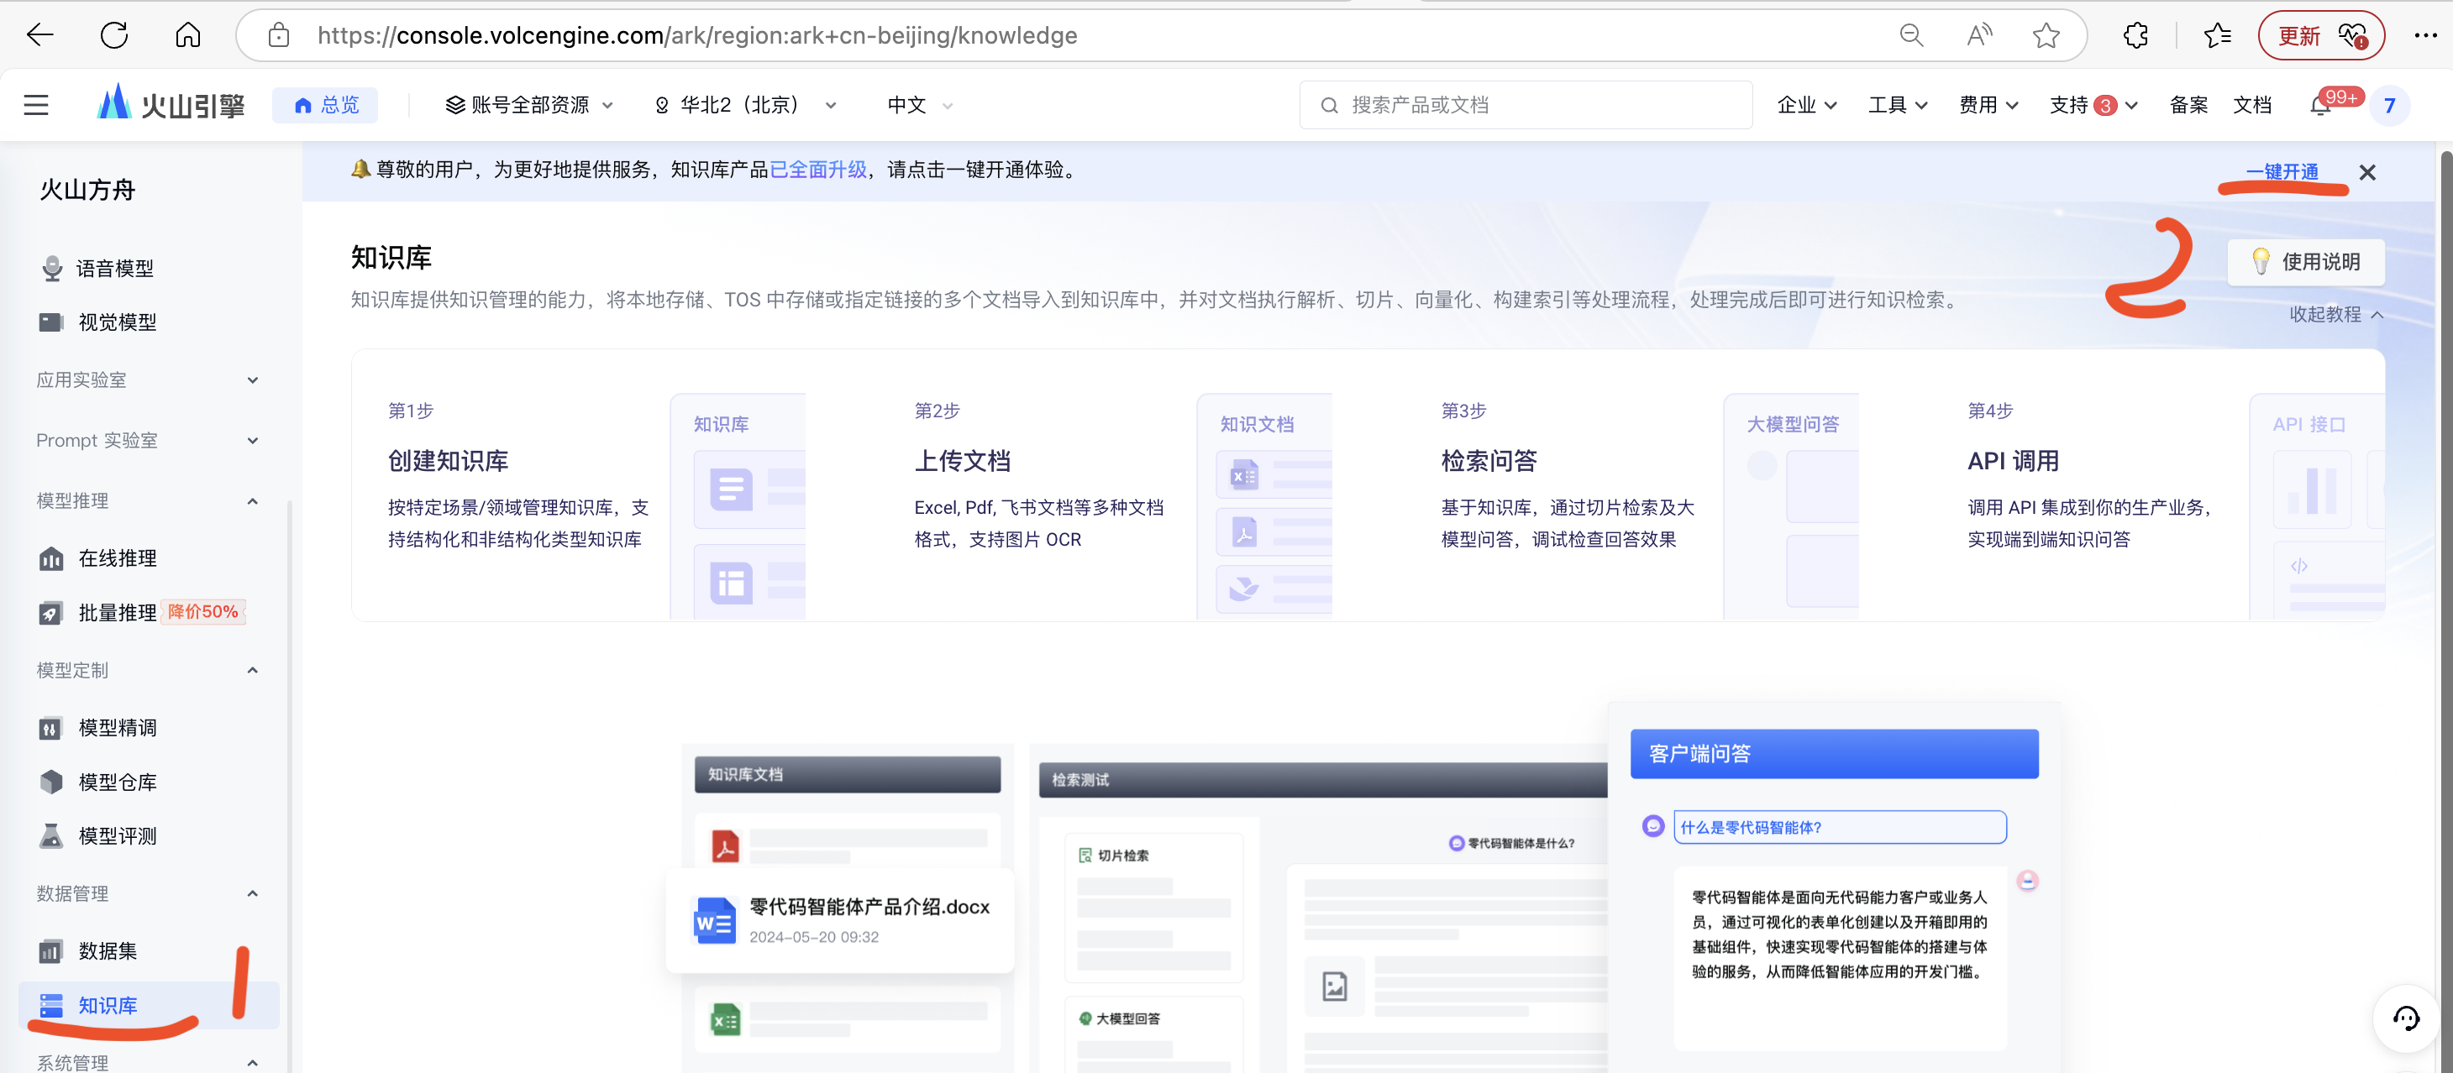
Task: Select 模型精调 sidebar item
Action: tap(117, 727)
